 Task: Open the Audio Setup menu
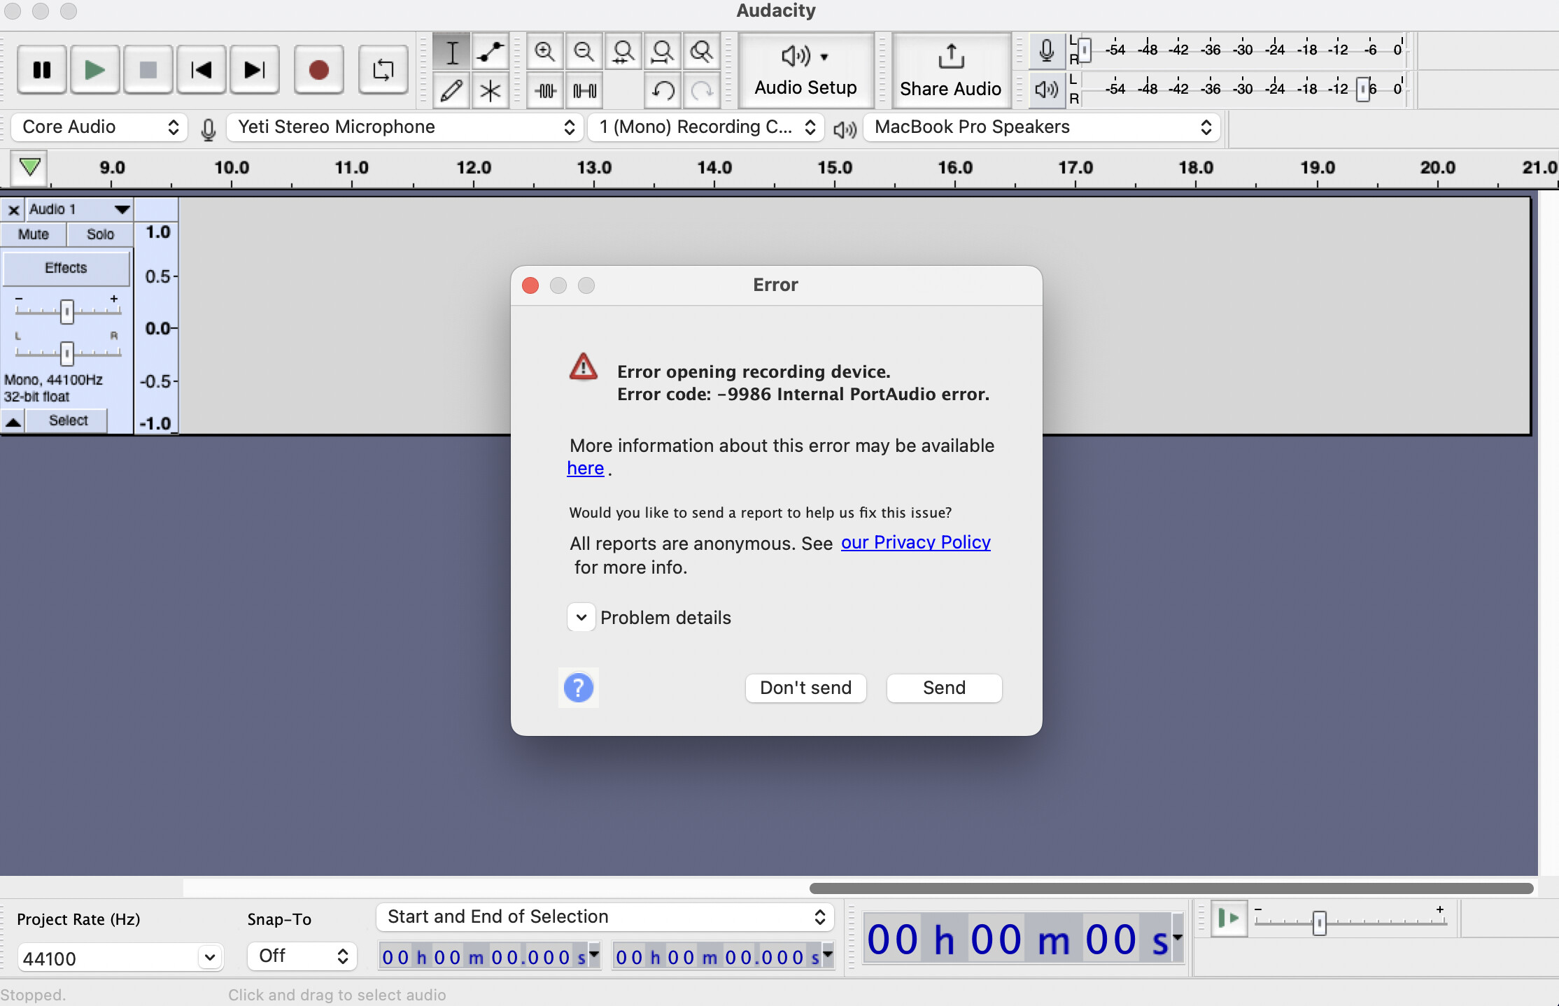806,70
